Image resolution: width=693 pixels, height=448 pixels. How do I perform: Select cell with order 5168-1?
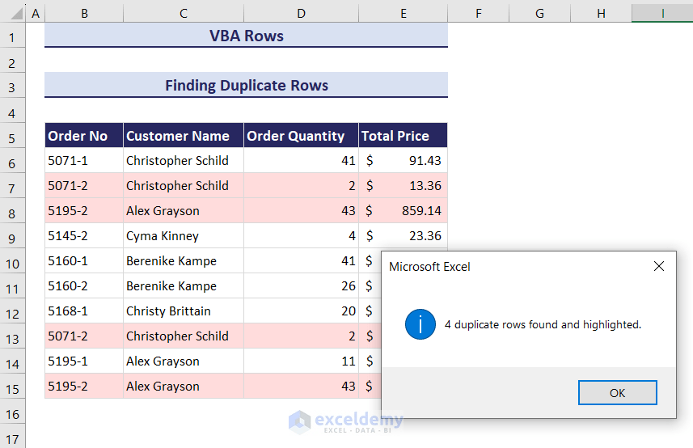click(x=84, y=311)
